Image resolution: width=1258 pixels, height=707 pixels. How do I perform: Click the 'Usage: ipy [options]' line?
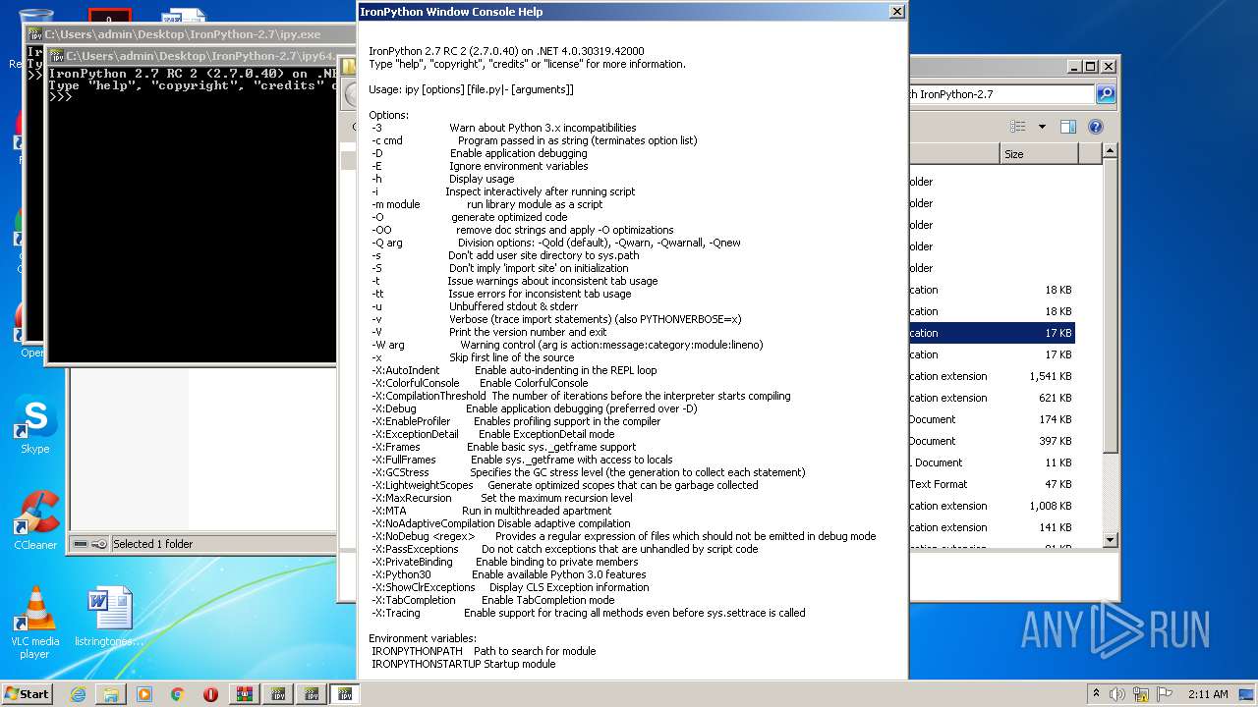471,89
